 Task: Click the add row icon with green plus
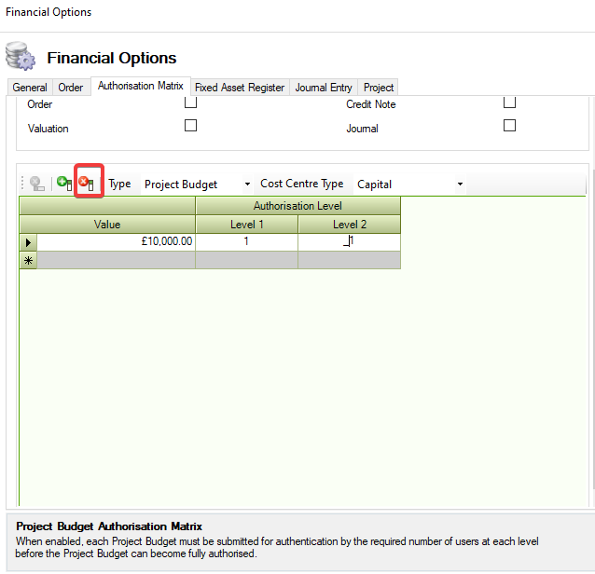pyautogui.click(x=64, y=184)
